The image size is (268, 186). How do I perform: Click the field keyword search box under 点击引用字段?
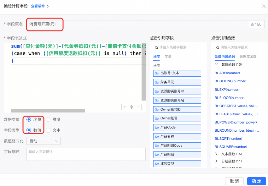point(178,47)
